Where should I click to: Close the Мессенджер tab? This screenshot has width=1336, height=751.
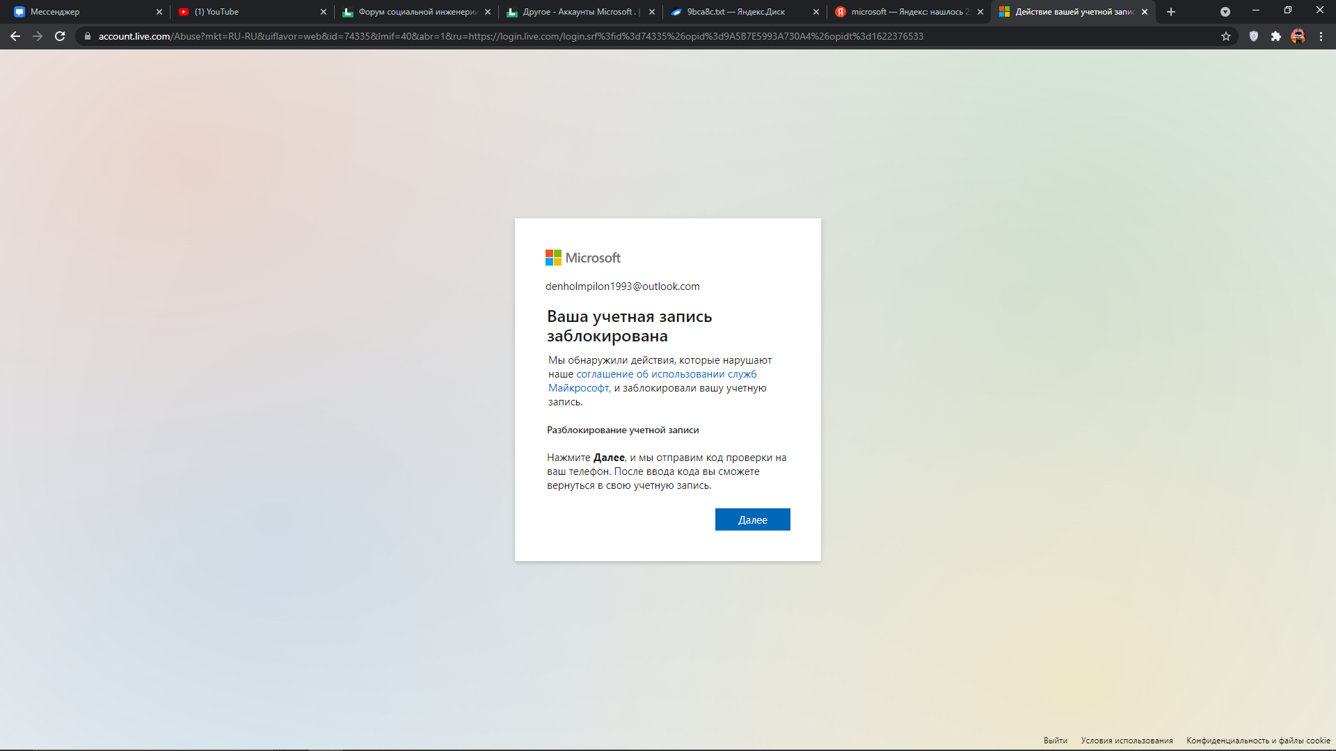pyautogui.click(x=159, y=12)
